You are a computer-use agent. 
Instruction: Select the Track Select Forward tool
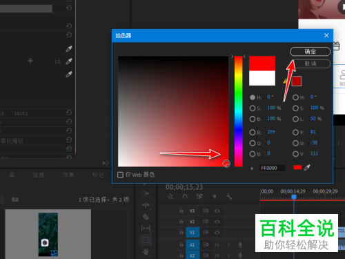point(146,193)
